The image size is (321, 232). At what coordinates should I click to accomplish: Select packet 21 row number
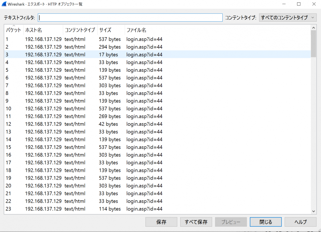(x=8, y=194)
